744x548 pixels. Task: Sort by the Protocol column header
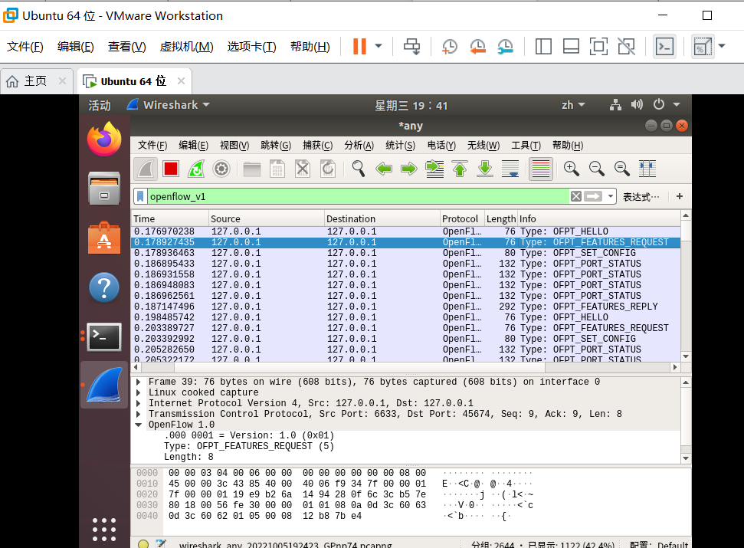pyautogui.click(x=462, y=218)
